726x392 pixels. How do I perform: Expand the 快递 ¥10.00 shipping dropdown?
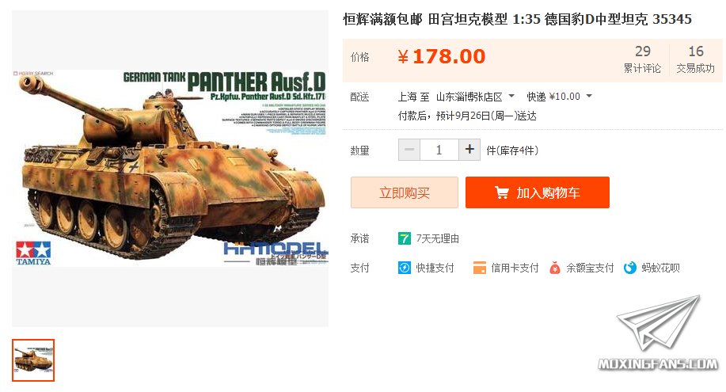click(x=559, y=97)
